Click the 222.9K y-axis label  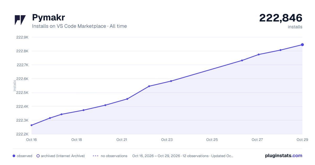(22, 37)
